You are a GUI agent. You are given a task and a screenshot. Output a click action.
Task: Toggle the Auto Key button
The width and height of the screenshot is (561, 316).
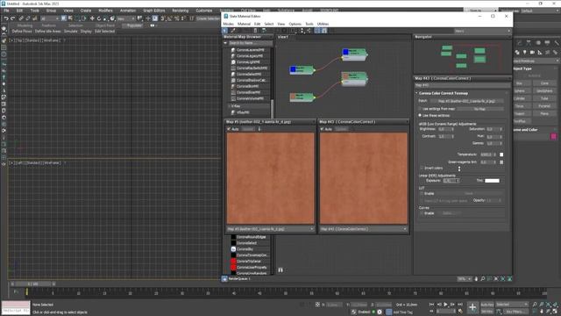[487, 305]
